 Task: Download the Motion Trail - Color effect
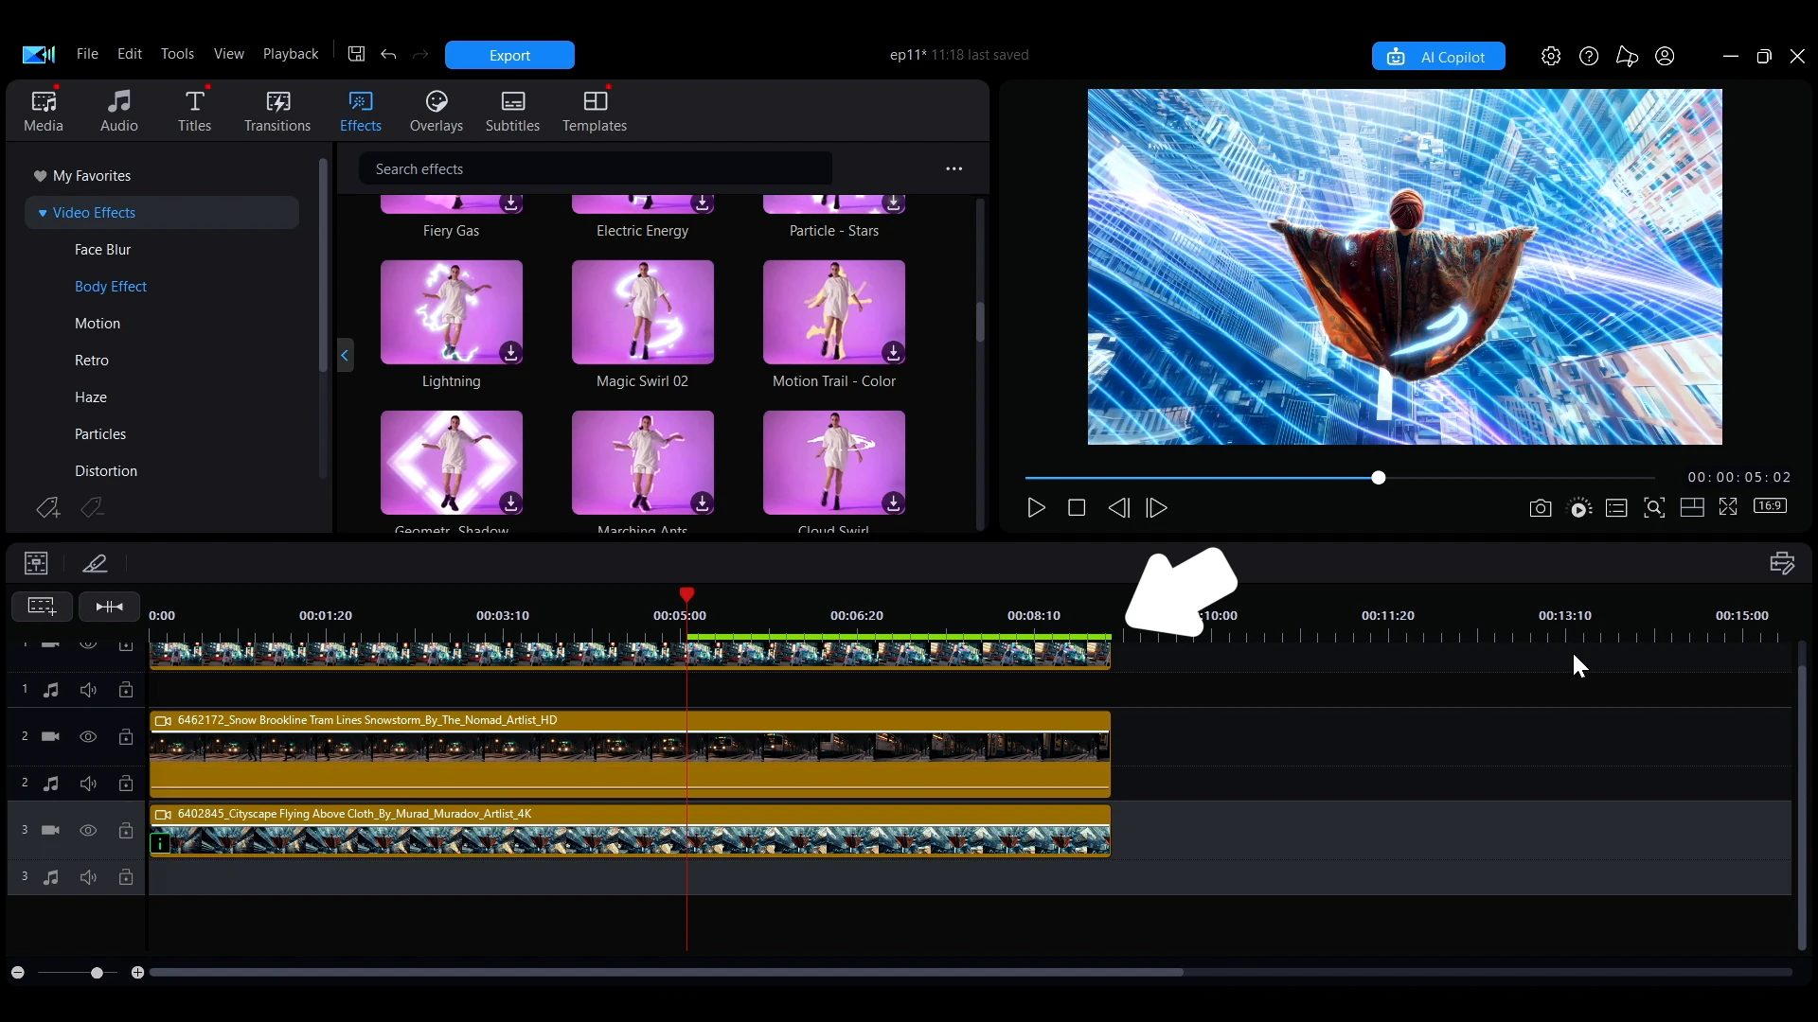point(893,352)
